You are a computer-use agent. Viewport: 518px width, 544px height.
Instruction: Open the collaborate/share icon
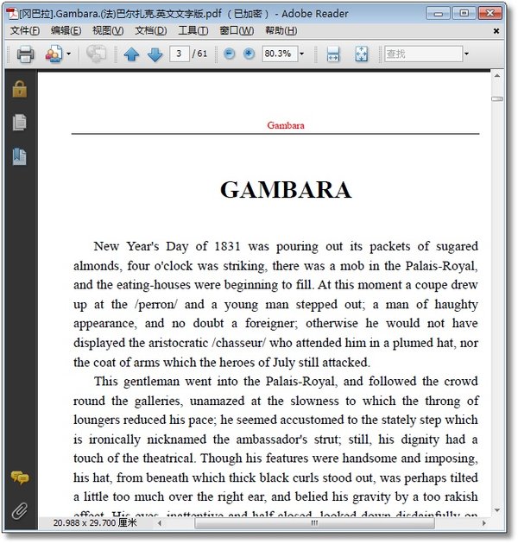point(54,54)
